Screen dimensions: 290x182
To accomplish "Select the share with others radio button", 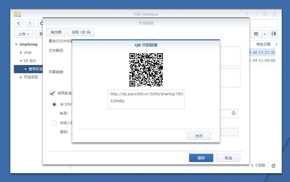I will tap(54, 123).
